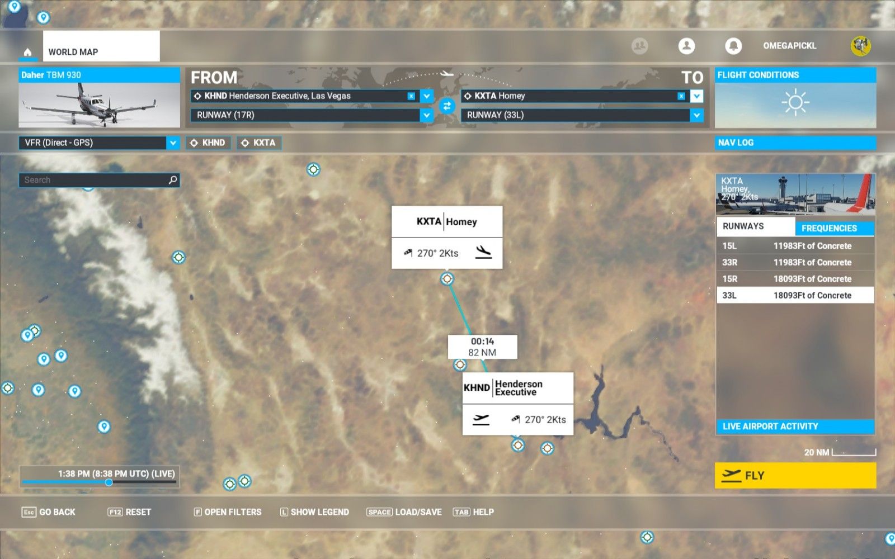Open the player profile icon
Viewport: 895px width, 559px height.
click(686, 46)
